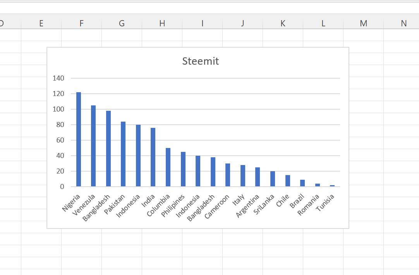This screenshot has height=275, width=419.
Task: Select the India bar in the chart
Action: pyautogui.click(x=153, y=157)
